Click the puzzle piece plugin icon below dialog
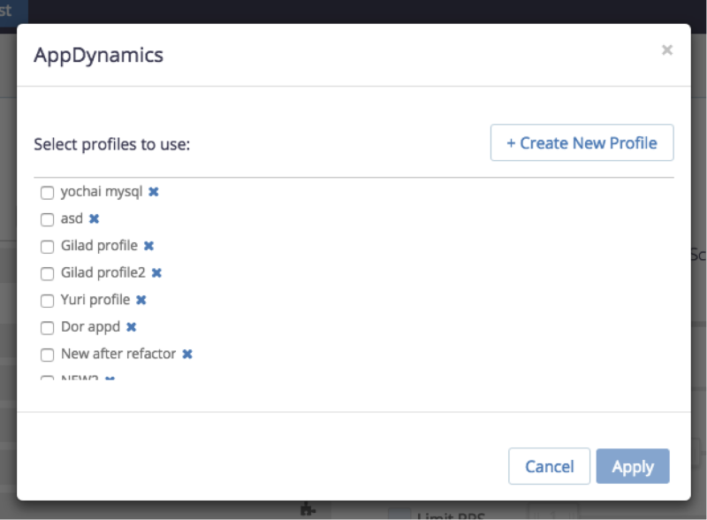 click(308, 509)
